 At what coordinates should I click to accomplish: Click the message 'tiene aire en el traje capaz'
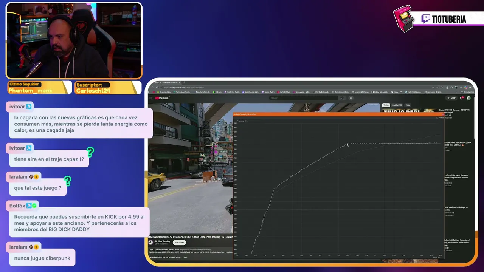point(49,159)
